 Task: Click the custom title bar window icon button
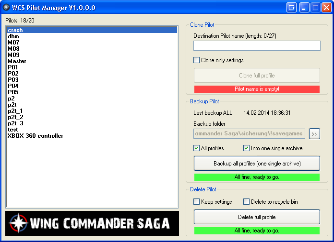point(292,8)
